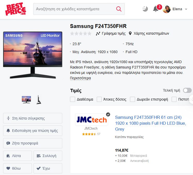This screenshot has height=175, width=193.
Task: Click the red search magnifier icon
Action: [119, 9]
